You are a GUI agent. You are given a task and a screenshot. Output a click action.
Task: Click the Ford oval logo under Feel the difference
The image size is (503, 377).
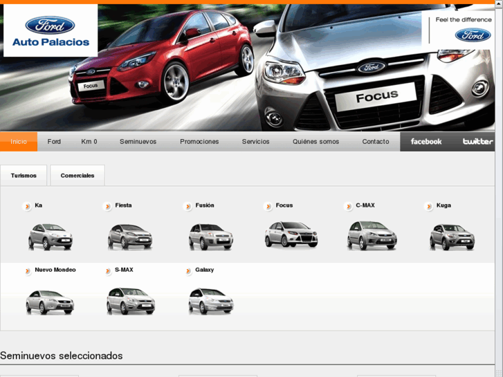[473, 35]
